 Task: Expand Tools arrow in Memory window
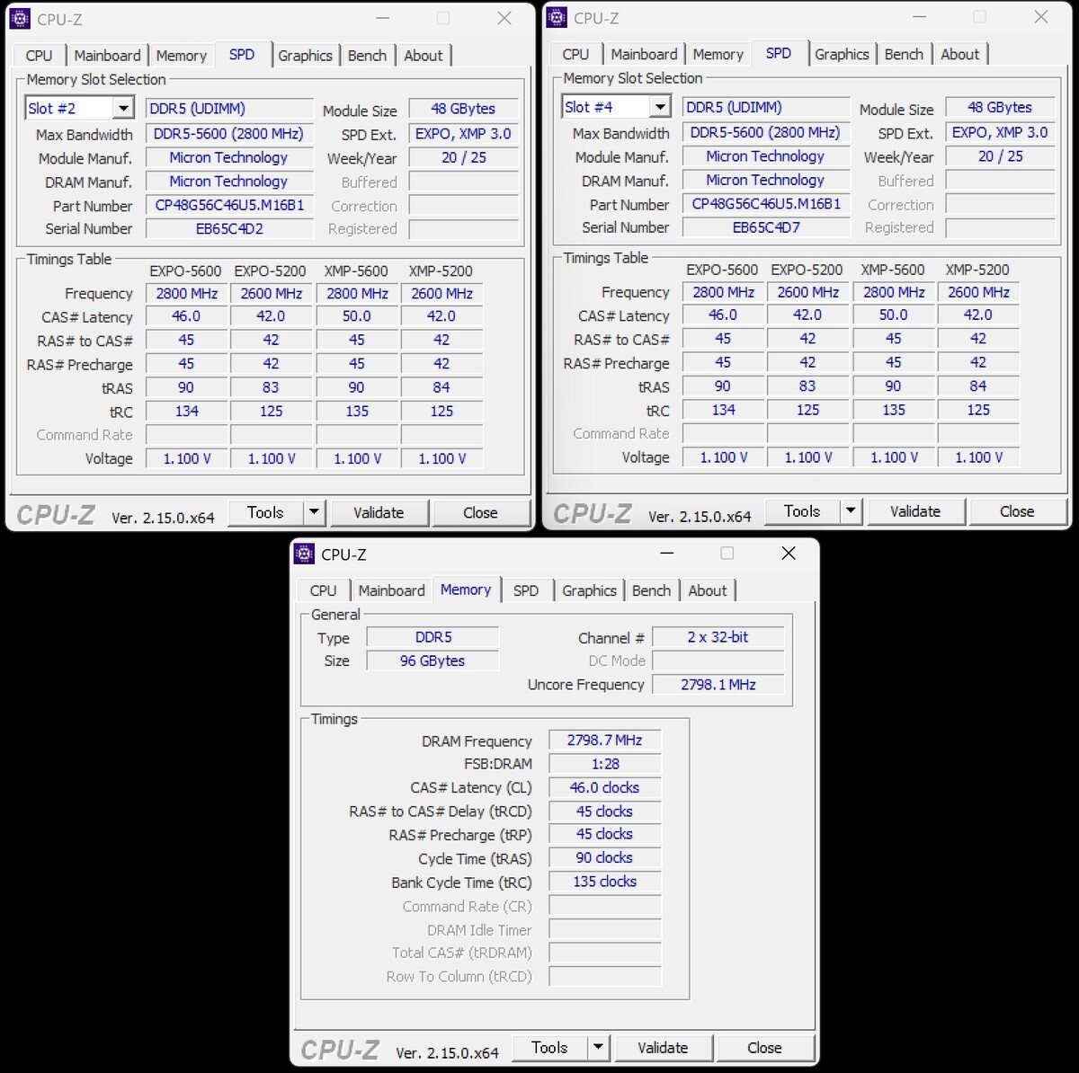tap(599, 1048)
